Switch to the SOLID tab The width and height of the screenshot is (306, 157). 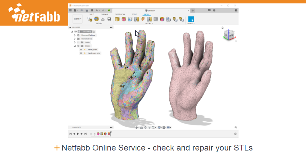pos(92,14)
